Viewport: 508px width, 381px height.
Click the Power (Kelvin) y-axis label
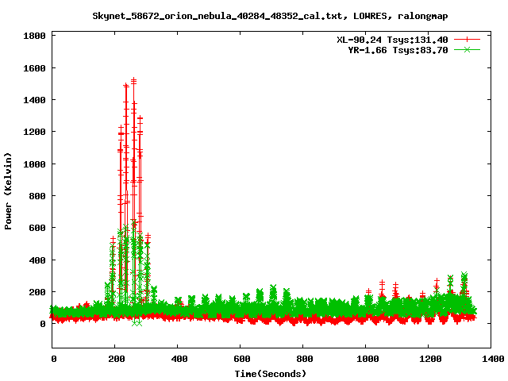8,191
